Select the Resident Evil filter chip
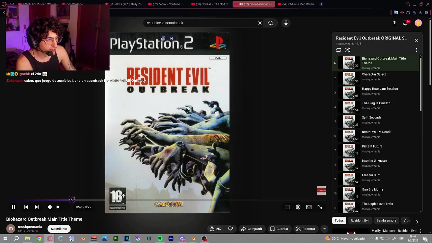 tap(360, 220)
